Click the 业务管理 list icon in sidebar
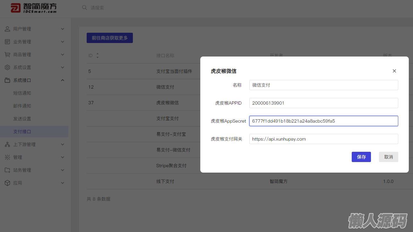 7,42
